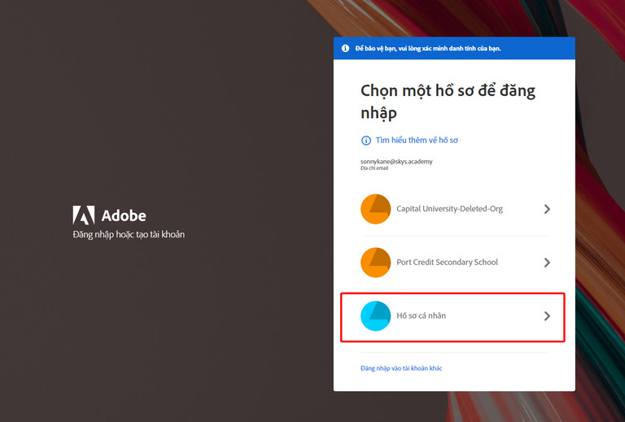Click Đăng nhập vào tài khoản khác link
625x422 pixels.
401,368
